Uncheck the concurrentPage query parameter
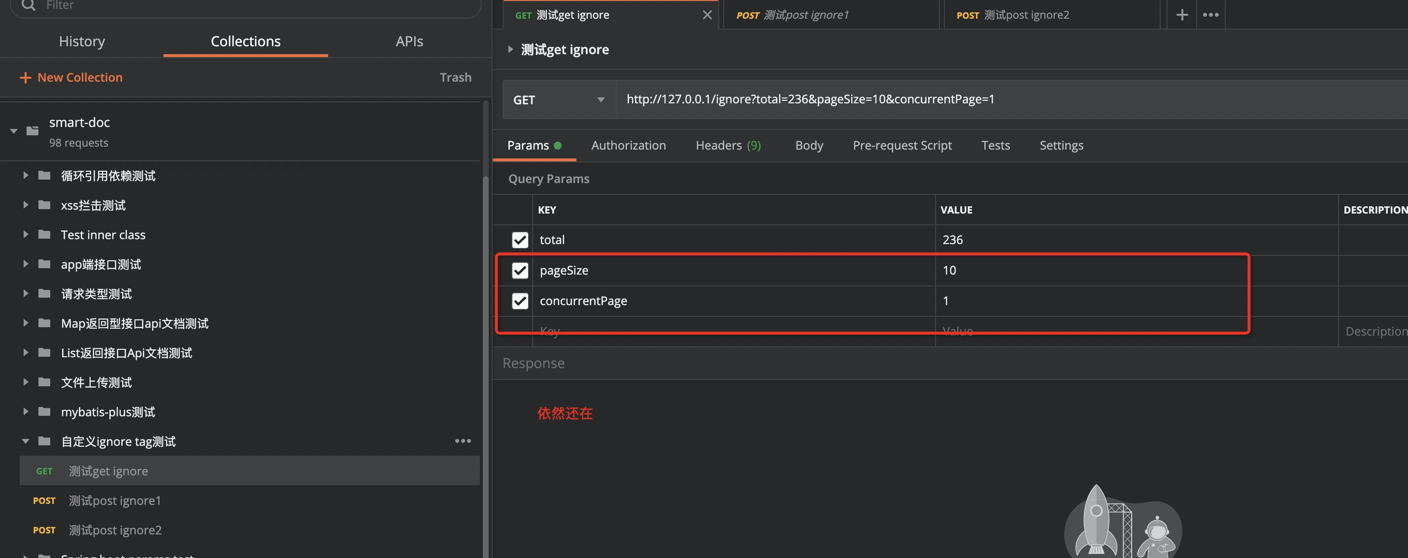The height and width of the screenshot is (558, 1408). tap(520, 301)
